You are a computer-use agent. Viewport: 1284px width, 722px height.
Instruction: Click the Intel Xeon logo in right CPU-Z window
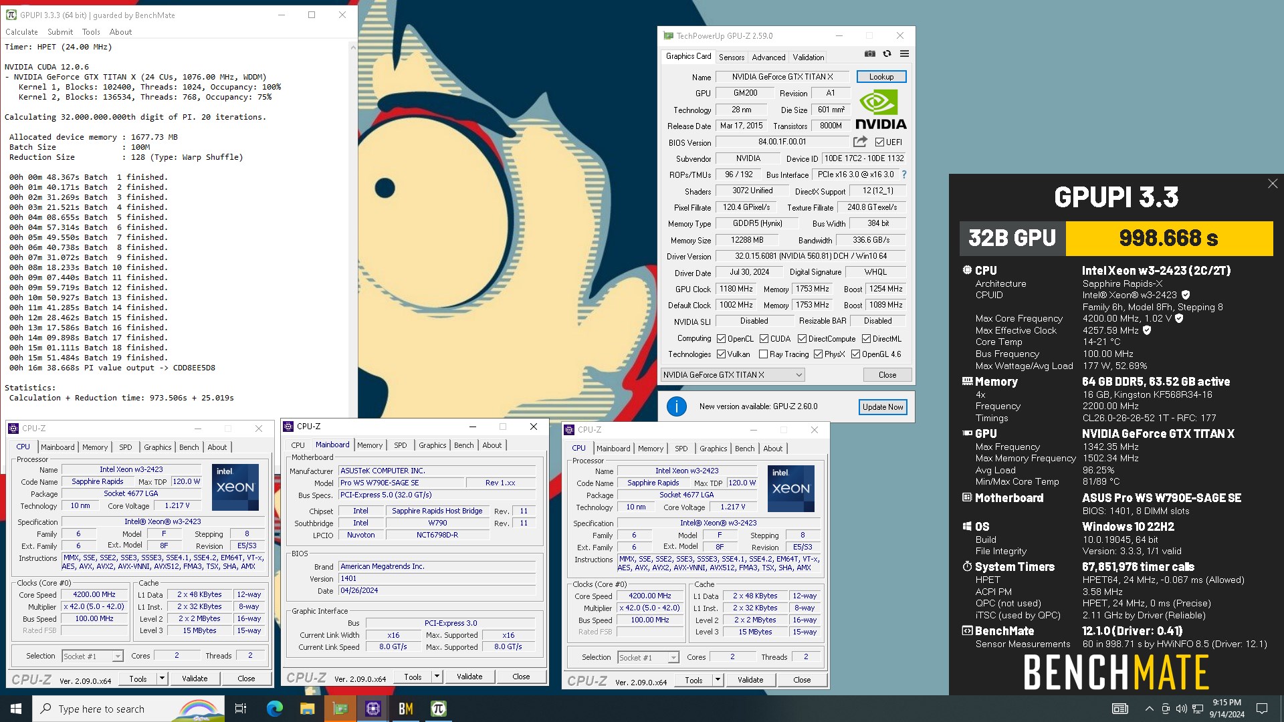click(x=791, y=489)
